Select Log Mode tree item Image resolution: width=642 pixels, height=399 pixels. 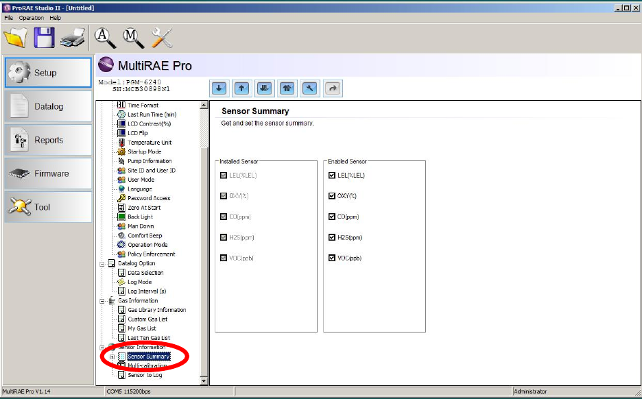(140, 282)
